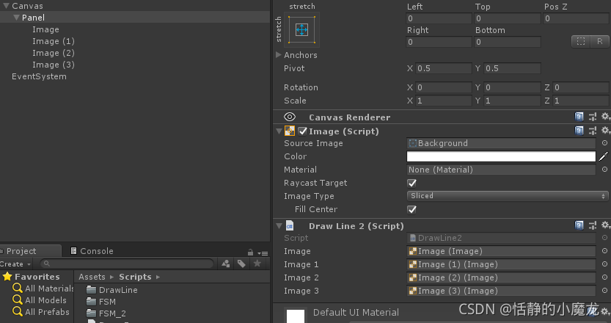This screenshot has width=611, height=323.
Task: Toggle the Project panel lock icon
Action: tap(250, 253)
